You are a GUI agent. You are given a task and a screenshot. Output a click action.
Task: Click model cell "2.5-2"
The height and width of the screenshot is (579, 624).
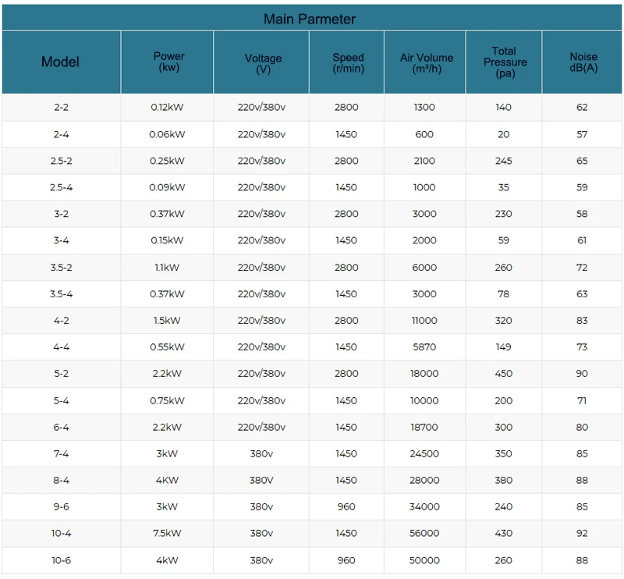[x=62, y=161]
